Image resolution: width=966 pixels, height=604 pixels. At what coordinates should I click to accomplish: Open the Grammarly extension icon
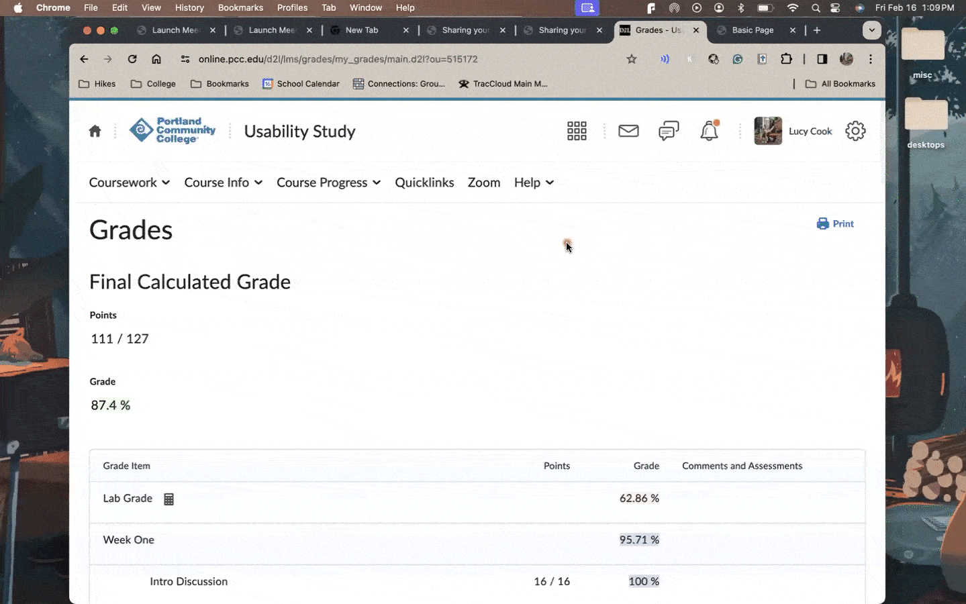click(x=738, y=59)
